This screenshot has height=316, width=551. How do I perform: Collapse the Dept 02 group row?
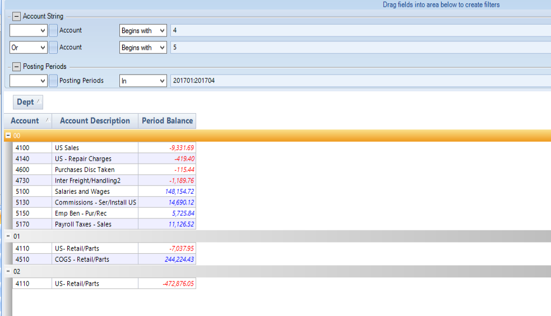tap(8, 272)
